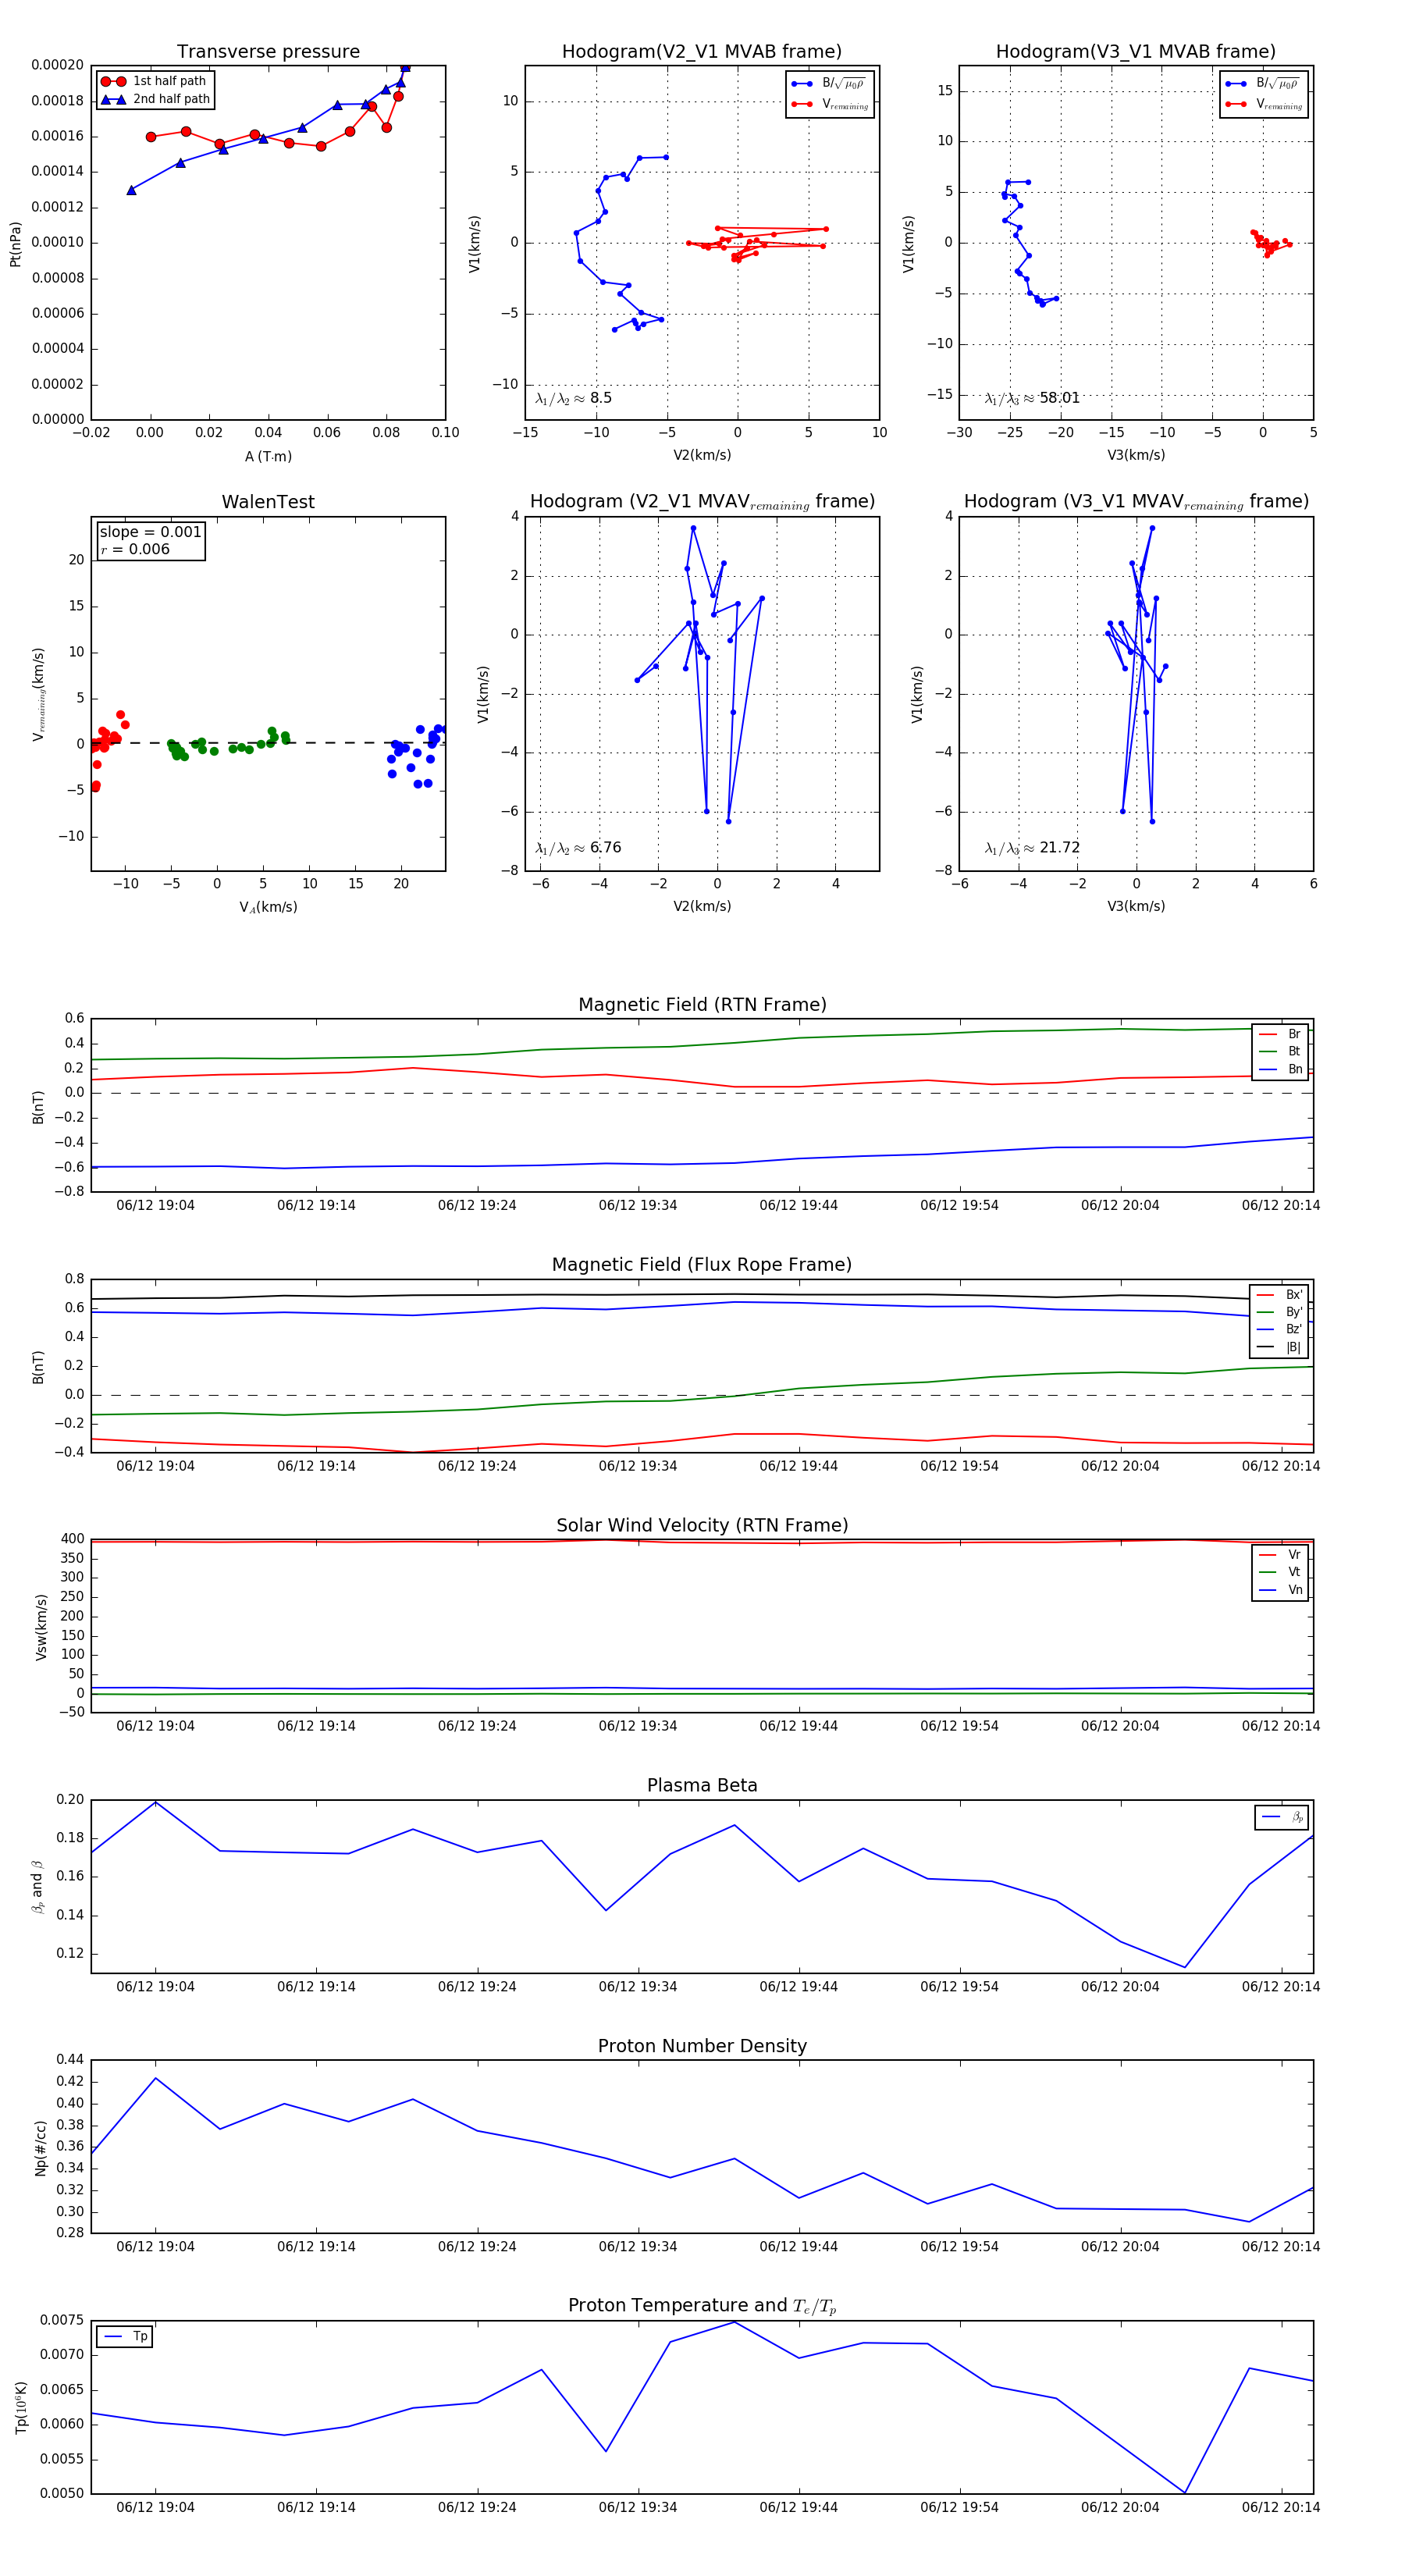
Task: Click the 'Magnetic Field (RTN Frame)' title
Action: point(702,1005)
